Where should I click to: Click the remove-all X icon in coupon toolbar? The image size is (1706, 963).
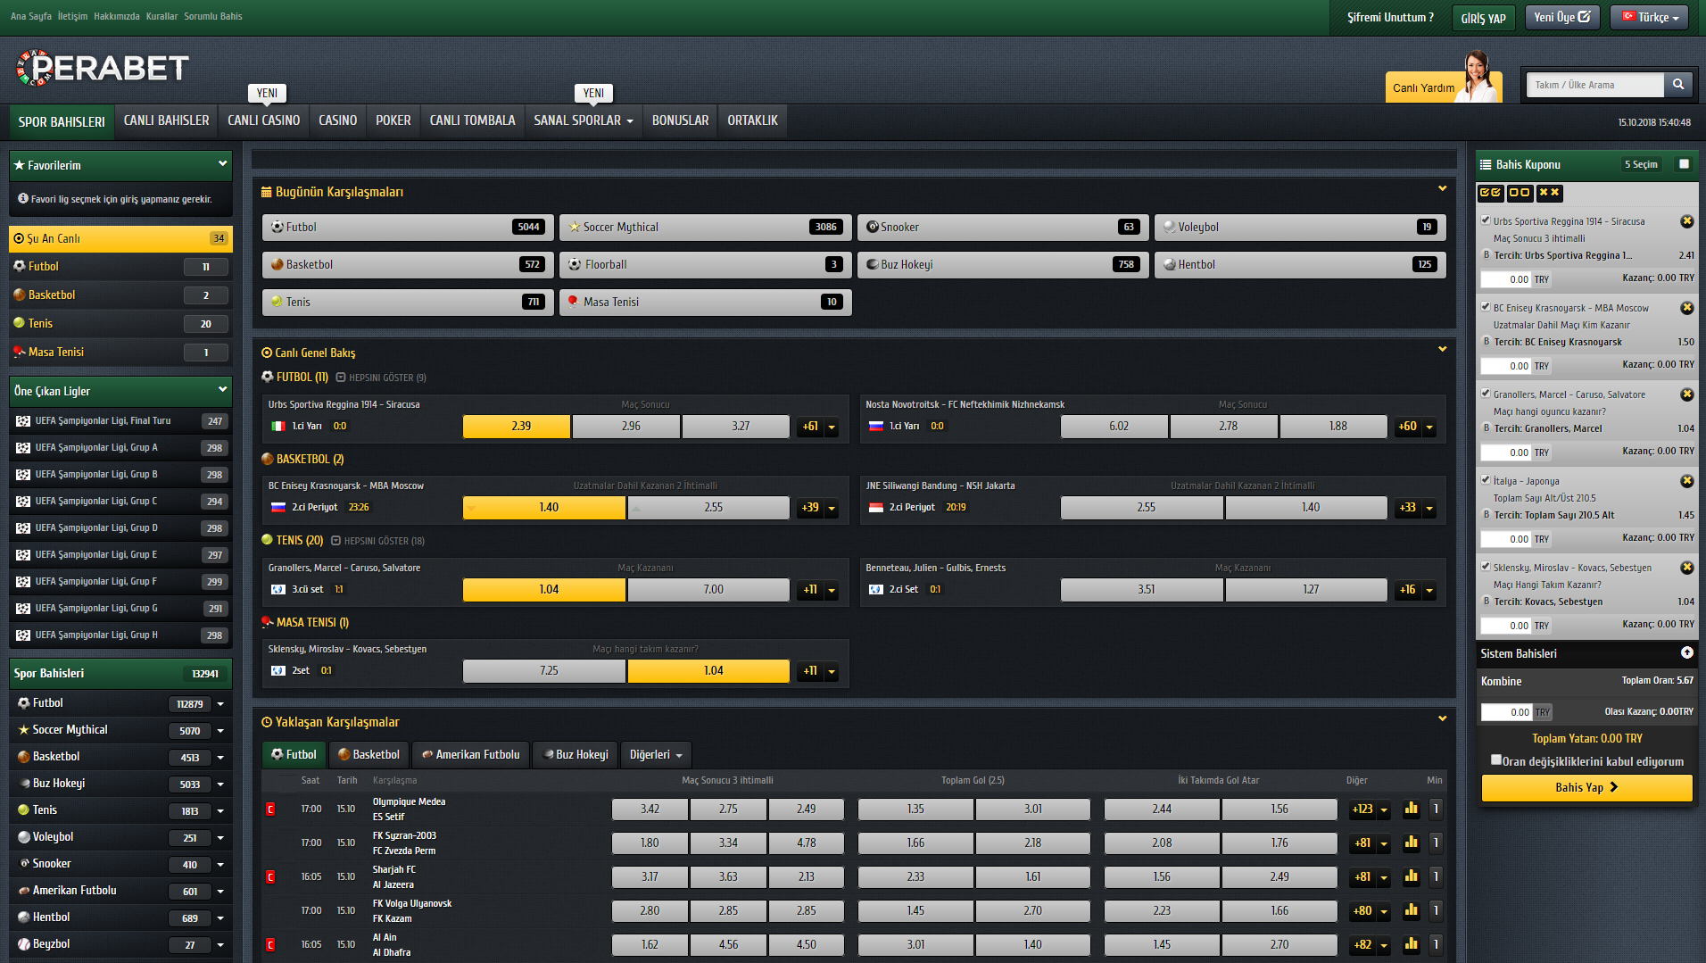(1549, 193)
